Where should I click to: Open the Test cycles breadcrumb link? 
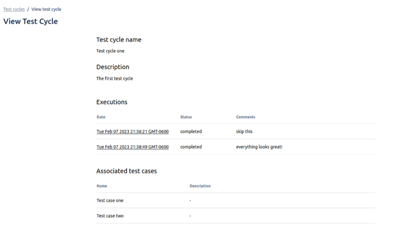tap(14, 9)
